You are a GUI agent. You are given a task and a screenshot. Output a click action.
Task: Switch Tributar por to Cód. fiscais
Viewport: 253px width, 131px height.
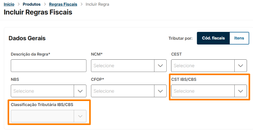pos(213,38)
